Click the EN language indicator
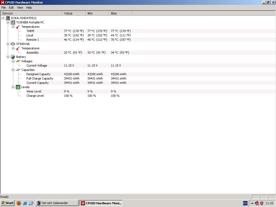Image resolution: width=276 pixels, height=207 pixels. click(x=245, y=203)
